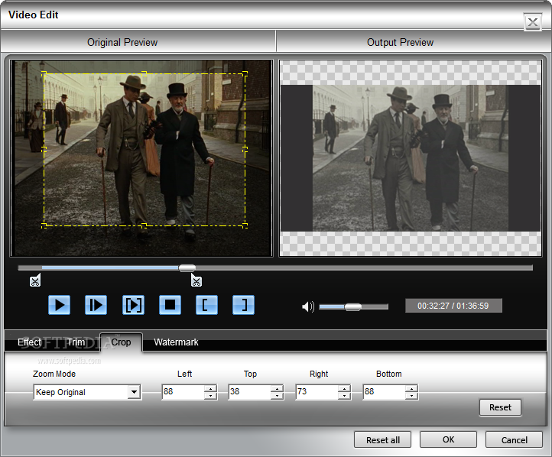Click the Reset button in Crop panel

click(500, 407)
